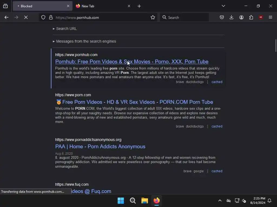Image resolution: width=277 pixels, height=207 pixels.
Task: Open cached copy of PAA result
Action: (x=217, y=171)
